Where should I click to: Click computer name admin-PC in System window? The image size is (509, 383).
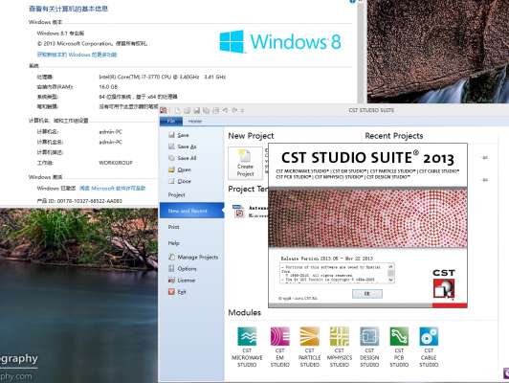point(110,131)
